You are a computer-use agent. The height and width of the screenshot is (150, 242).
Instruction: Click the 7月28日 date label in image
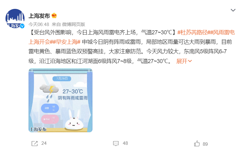point(62,79)
